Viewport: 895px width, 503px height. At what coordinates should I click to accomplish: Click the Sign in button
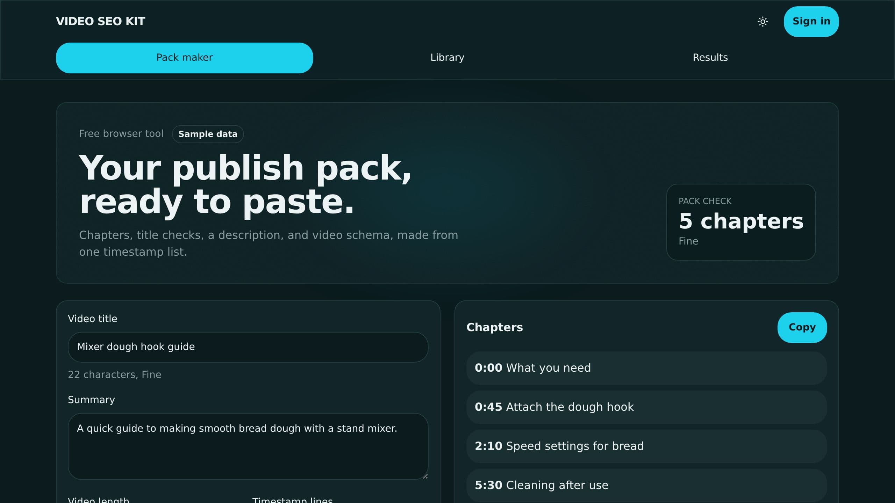coord(811,22)
